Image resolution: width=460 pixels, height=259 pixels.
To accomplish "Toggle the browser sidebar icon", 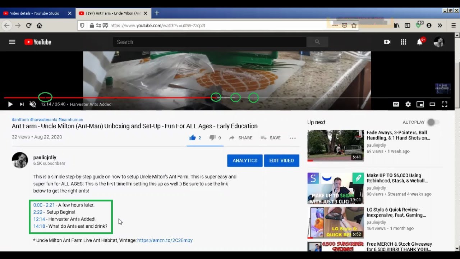I will click(x=407, y=26).
